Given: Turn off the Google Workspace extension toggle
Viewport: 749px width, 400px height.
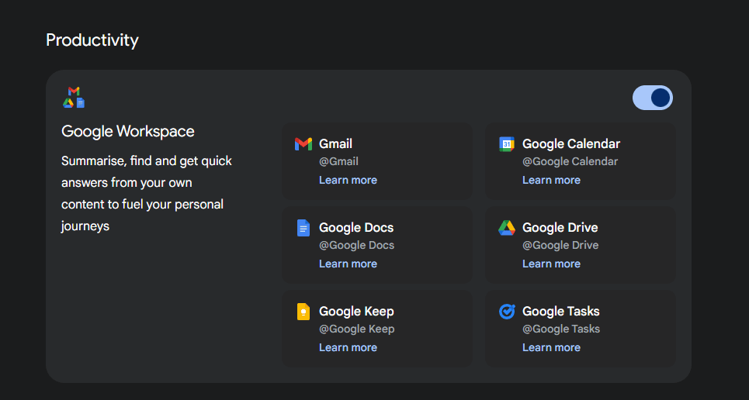Looking at the screenshot, I should (x=653, y=98).
